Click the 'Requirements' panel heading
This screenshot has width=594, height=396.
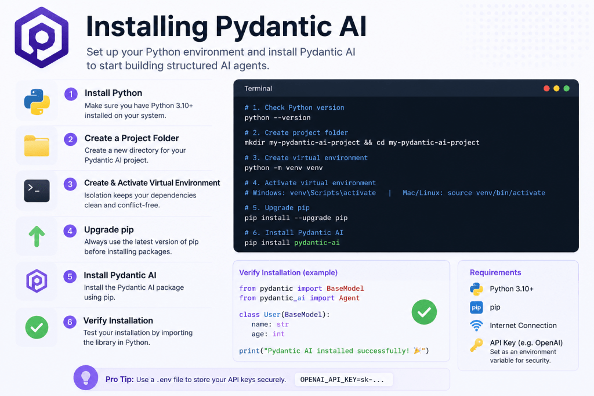(495, 272)
